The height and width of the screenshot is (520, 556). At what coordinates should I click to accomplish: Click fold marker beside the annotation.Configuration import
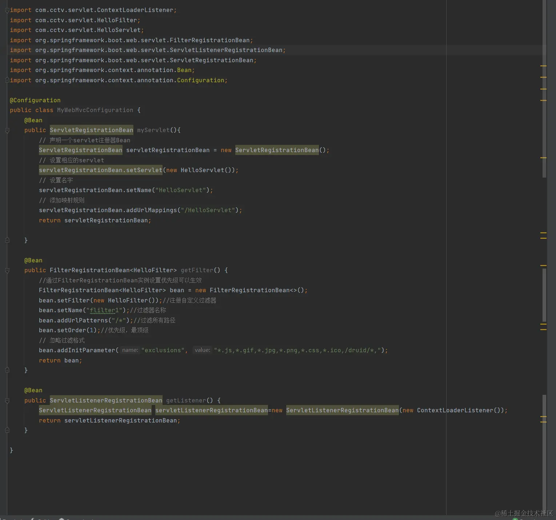[x=7, y=80]
